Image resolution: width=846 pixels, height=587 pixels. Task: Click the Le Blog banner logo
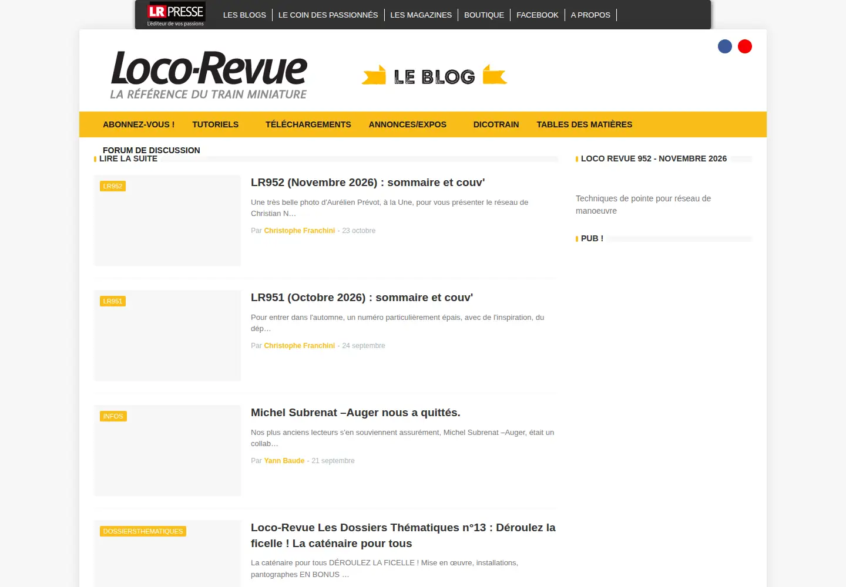tap(434, 76)
